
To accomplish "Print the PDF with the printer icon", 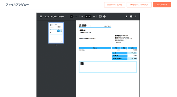I will point(131,17).
